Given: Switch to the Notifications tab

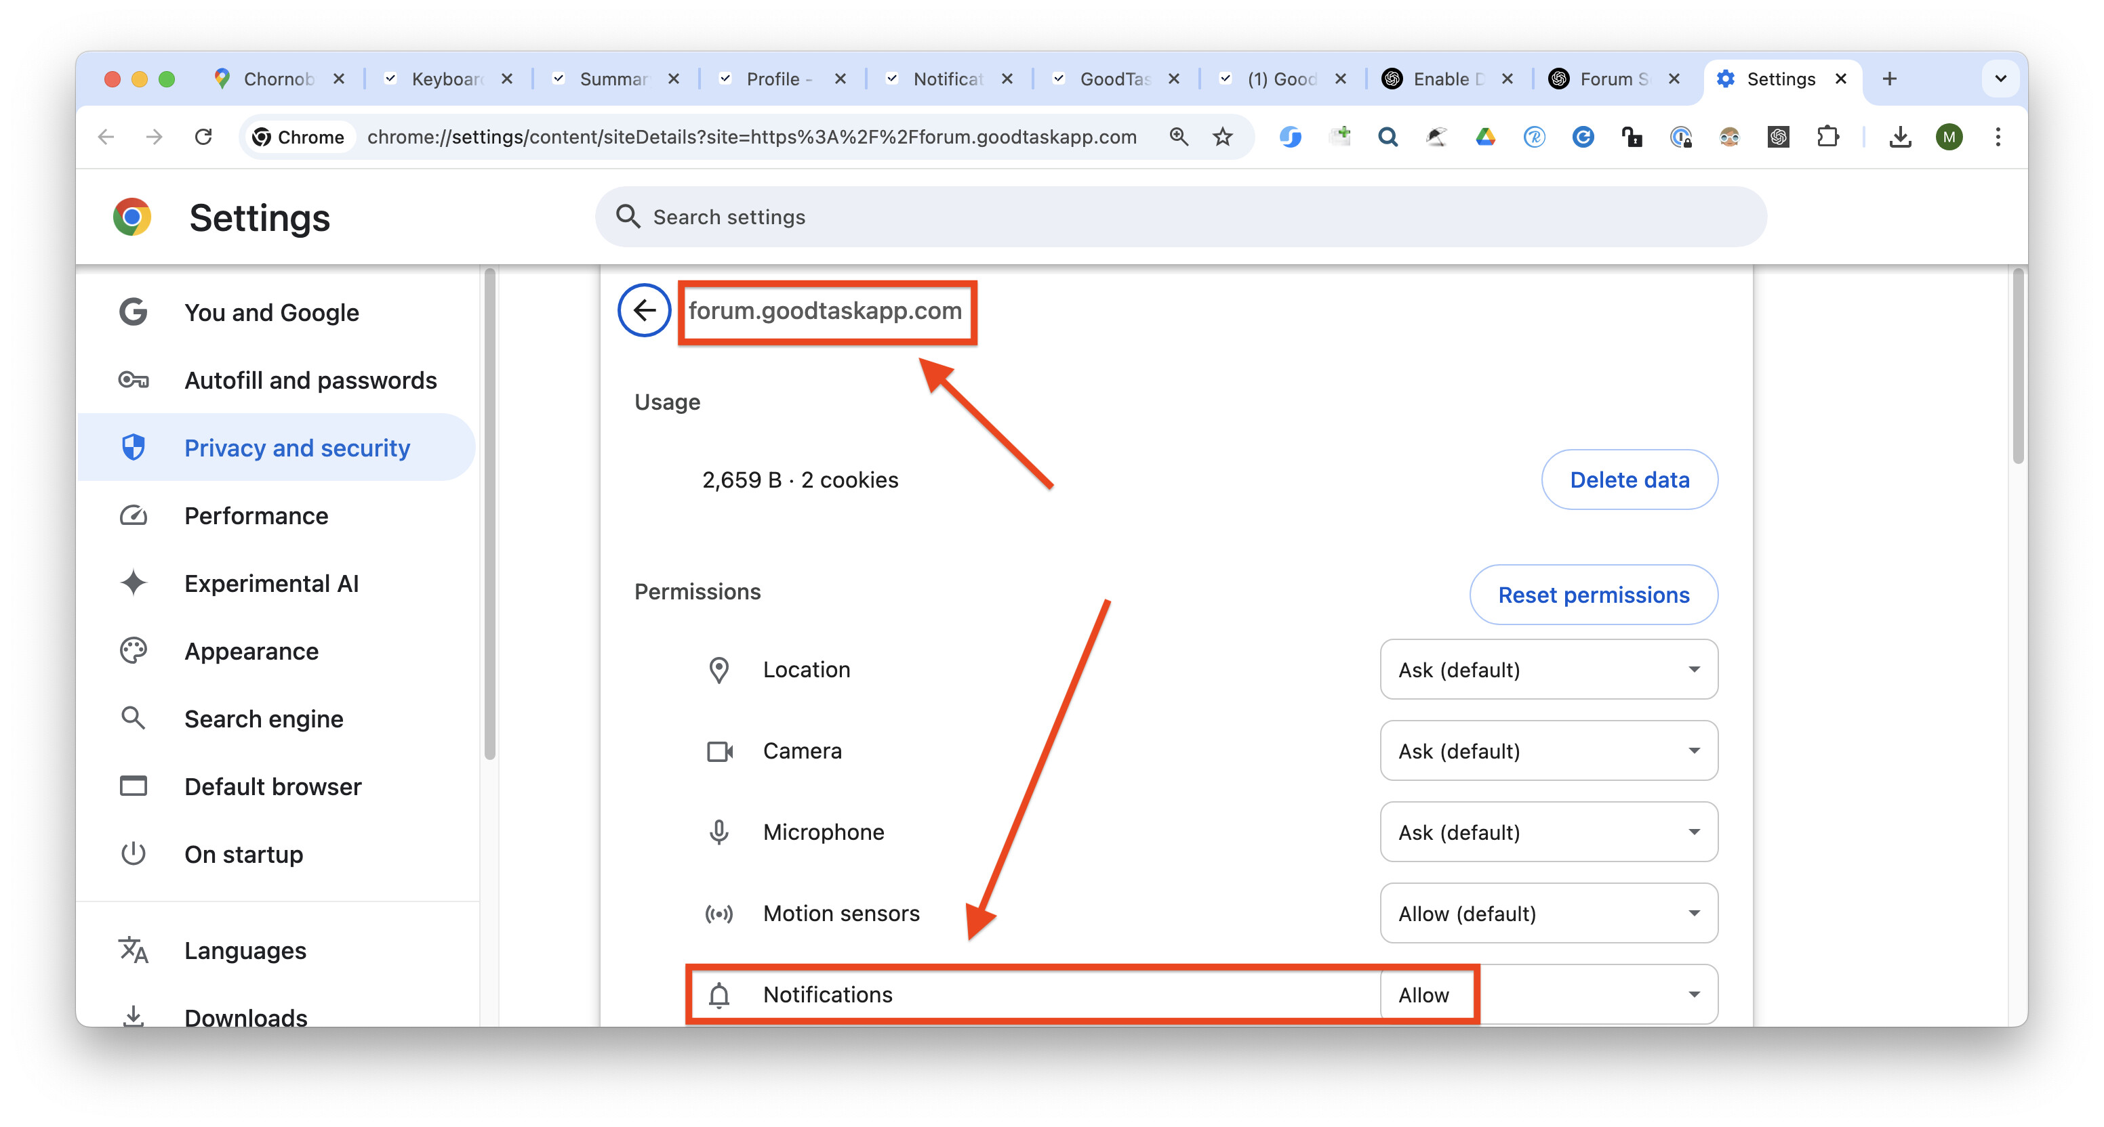Looking at the screenshot, I should 948,79.
